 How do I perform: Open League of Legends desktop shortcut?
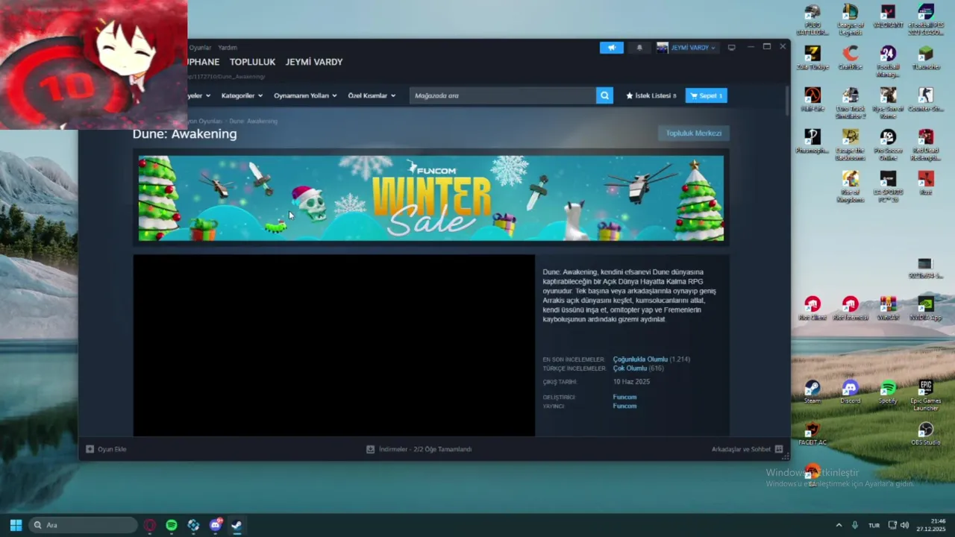pyautogui.click(x=850, y=20)
